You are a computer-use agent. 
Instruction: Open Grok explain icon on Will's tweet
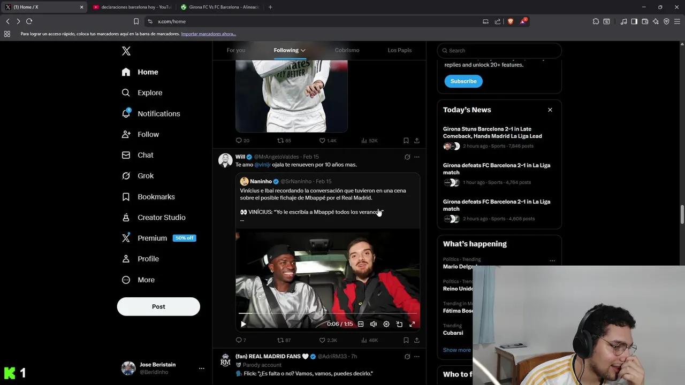tap(407, 157)
